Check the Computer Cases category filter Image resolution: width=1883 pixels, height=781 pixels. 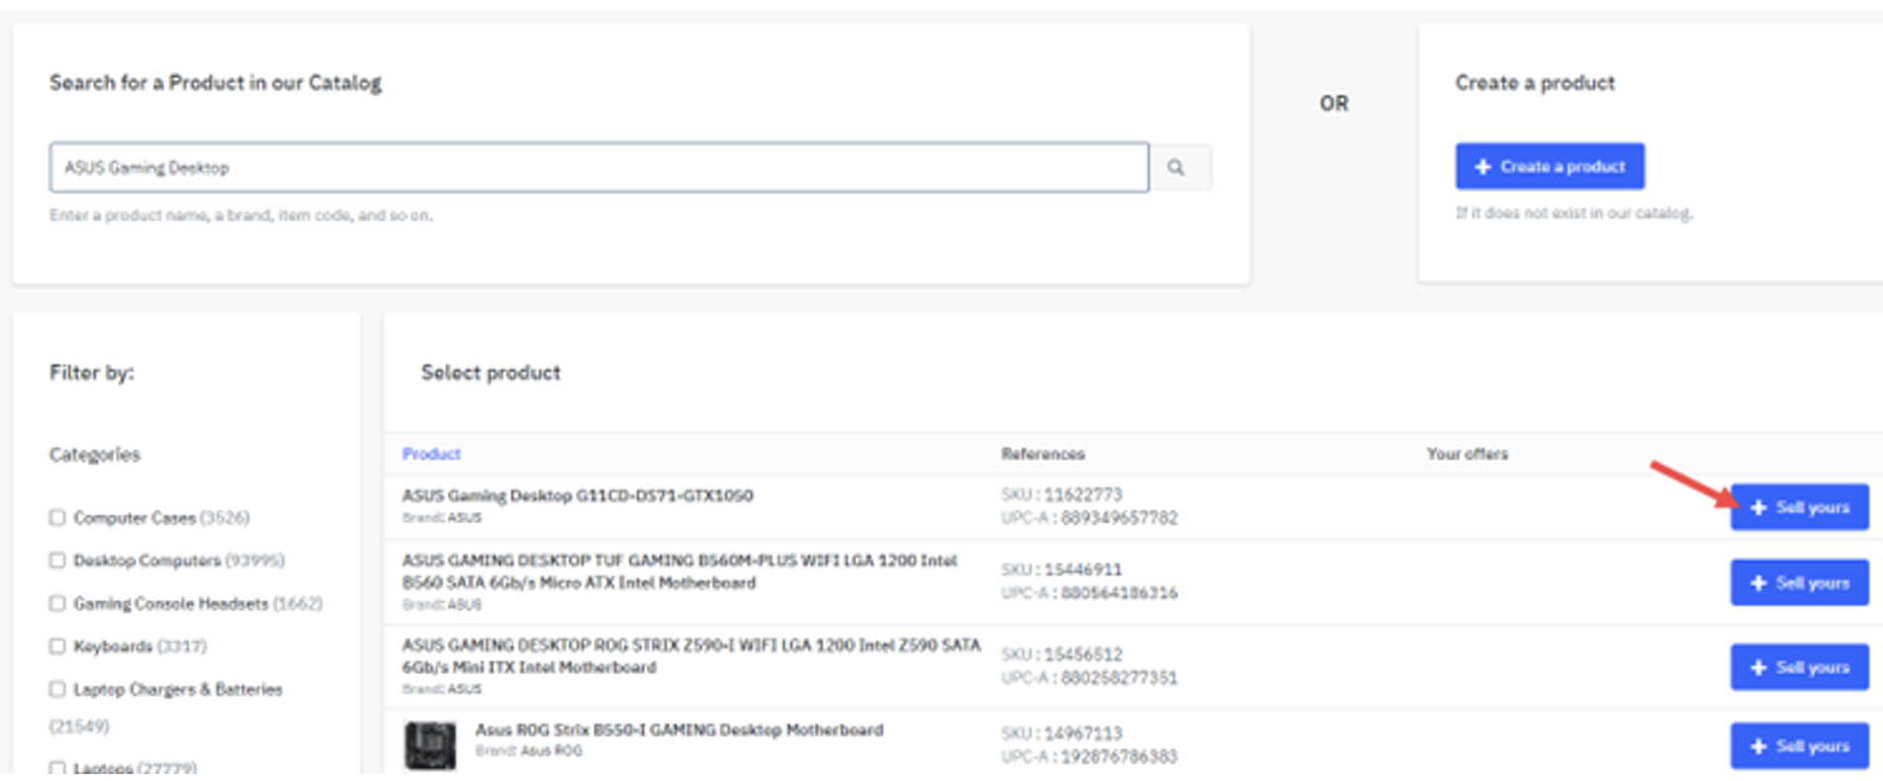point(57,517)
